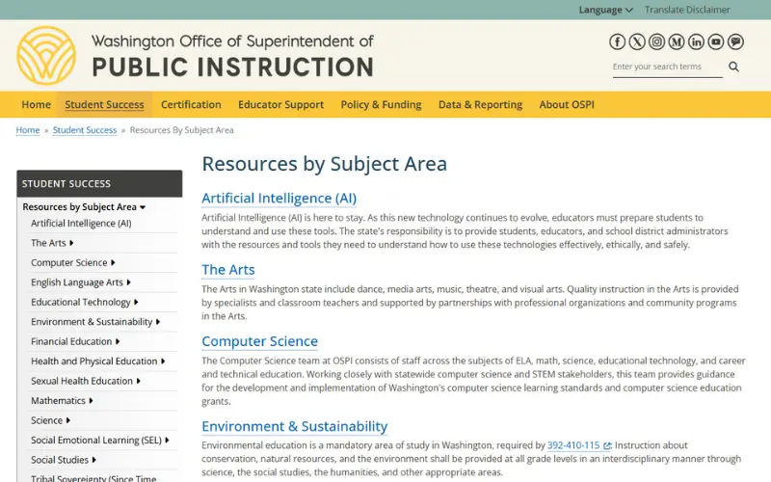Open The Arts heading link
The width and height of the screenshot is (771, 482).
[228, 270]
